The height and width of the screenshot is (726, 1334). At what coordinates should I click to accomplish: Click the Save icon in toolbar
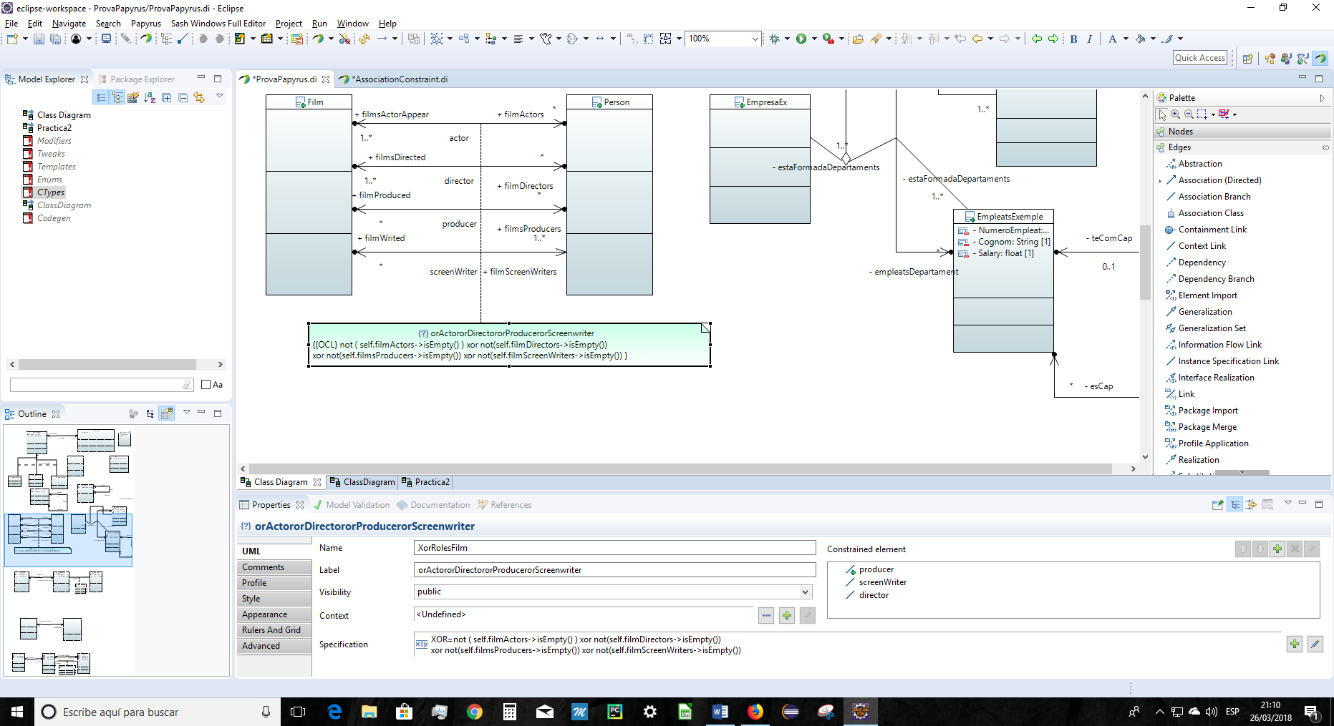pos(39,39)
